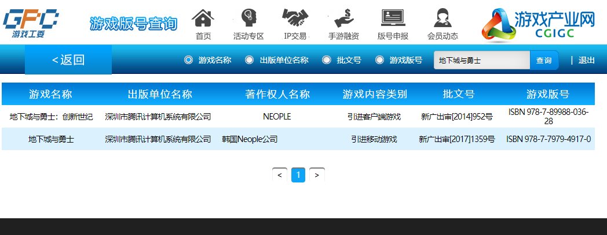Click the 游戏内容类别 column header
607x235 pixels.
[x=375, y=94]
